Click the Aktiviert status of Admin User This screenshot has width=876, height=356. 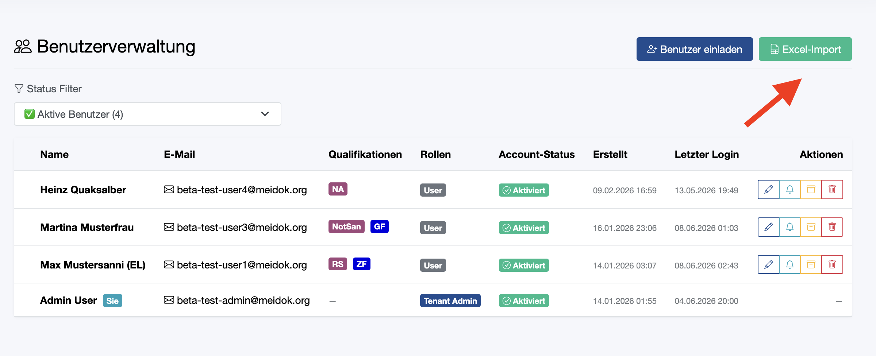tap(524, 301)
